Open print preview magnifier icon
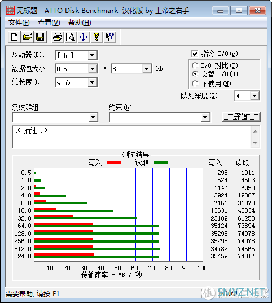 click(x=71, y=37)
